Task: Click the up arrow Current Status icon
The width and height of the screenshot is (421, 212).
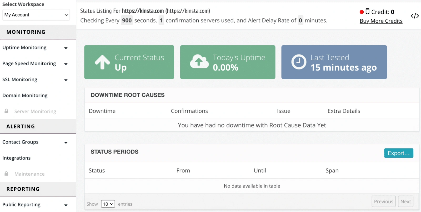Action: click(102, 62)
